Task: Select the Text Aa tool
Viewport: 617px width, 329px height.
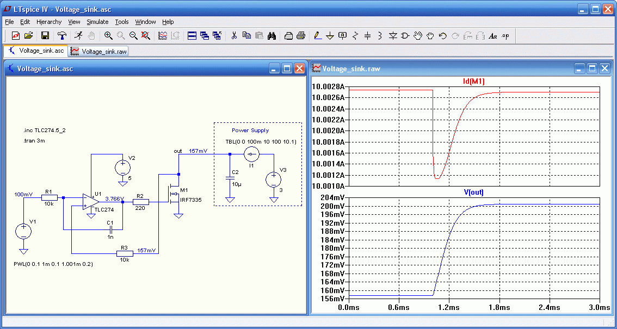Action: click(x=492, y=36)
